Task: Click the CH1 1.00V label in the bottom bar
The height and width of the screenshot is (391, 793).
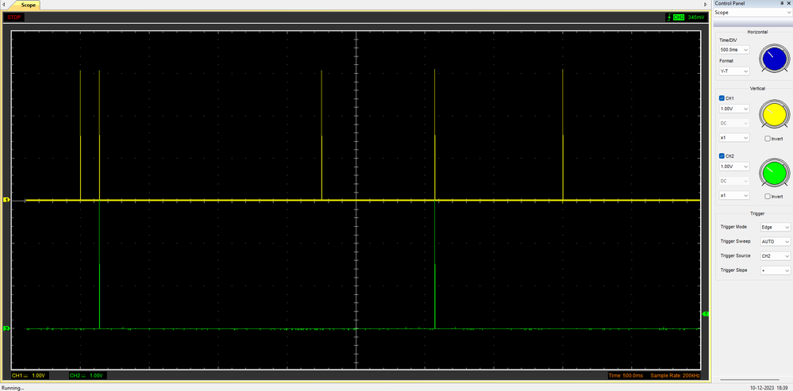Action: pyautogui.click(x=29, y=376)
